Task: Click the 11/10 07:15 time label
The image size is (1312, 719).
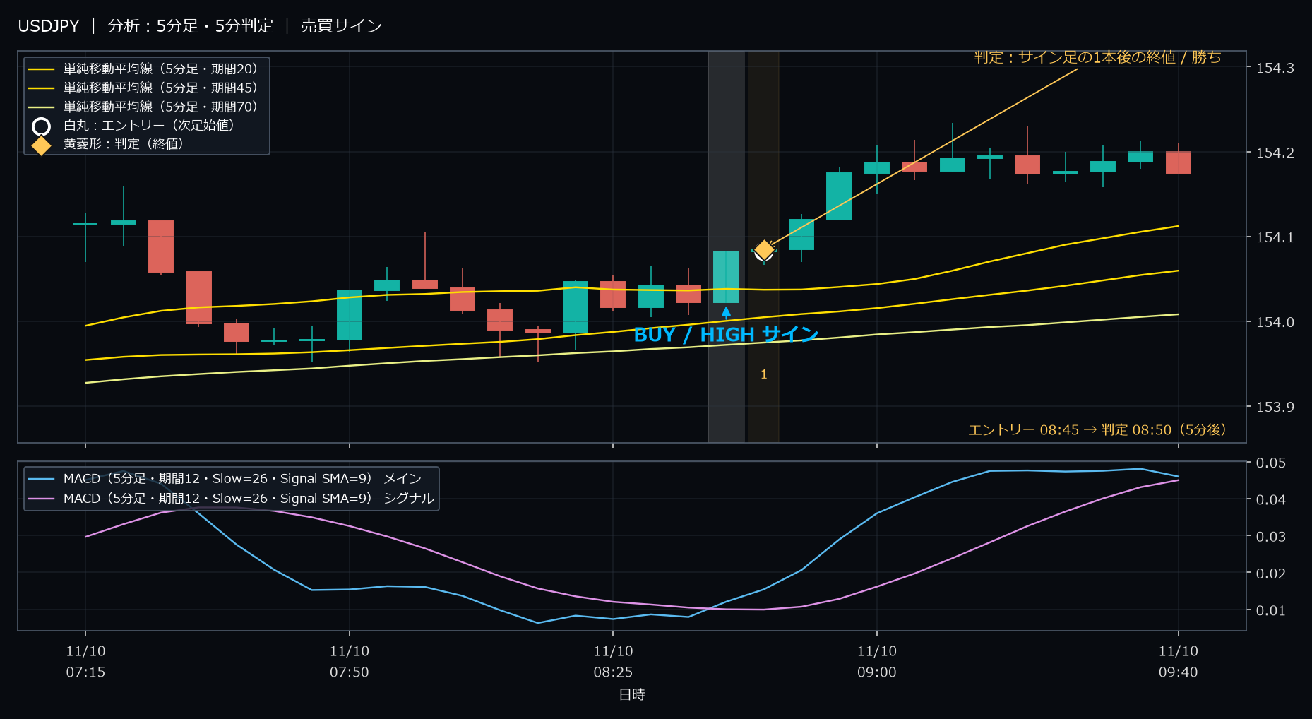Action: pos(85,661)
